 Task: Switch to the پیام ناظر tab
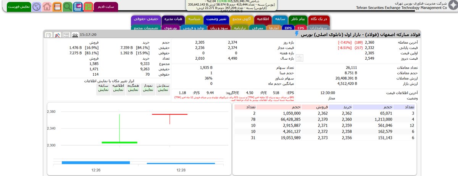pos(298,19)
